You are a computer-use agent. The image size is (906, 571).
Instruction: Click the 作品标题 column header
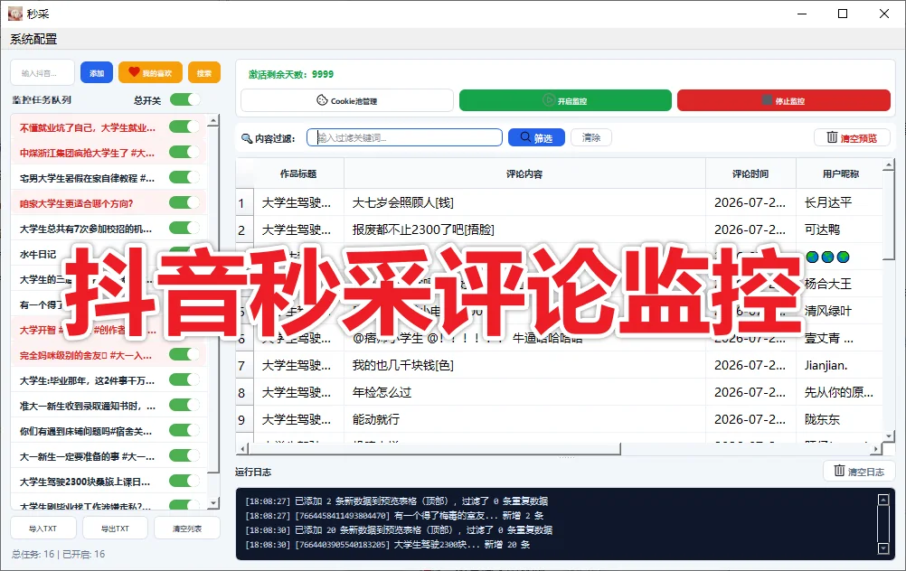(298, 173)
